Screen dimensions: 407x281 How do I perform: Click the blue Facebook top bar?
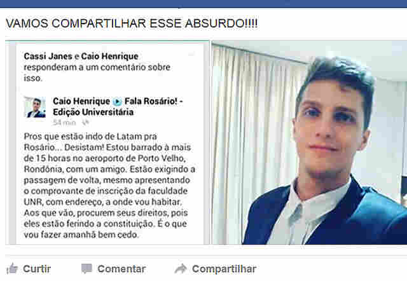point(203,4)
